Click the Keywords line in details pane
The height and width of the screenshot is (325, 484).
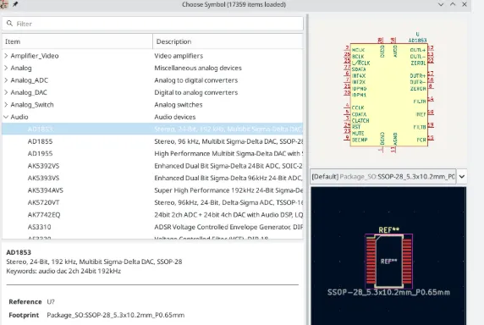point(63,271)
